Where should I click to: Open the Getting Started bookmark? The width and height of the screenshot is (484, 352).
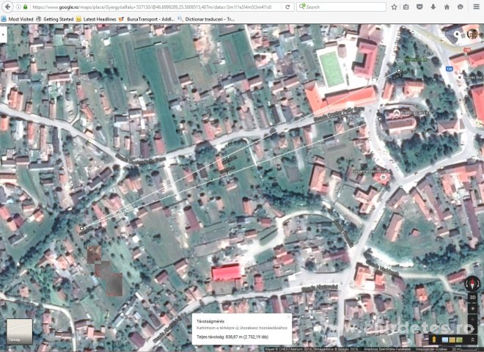click(55, 19)
